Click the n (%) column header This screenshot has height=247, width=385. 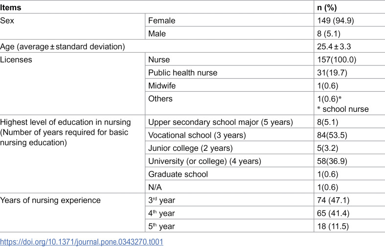[327, 8]
